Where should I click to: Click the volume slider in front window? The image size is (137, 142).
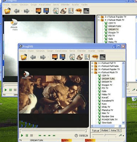[105, 135]
